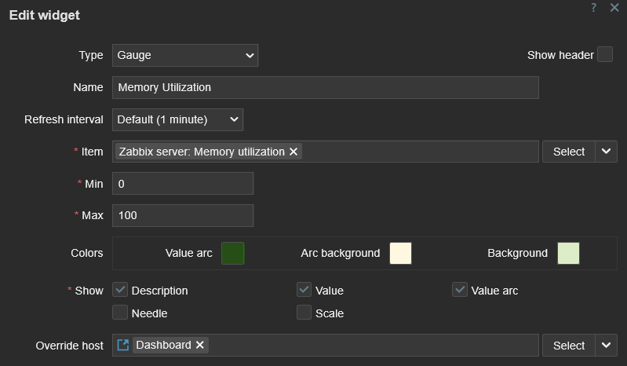Open the Arc background color swatch
Image resolution: width=627 pixels, height=366 pixels.
tap(400, 253)
